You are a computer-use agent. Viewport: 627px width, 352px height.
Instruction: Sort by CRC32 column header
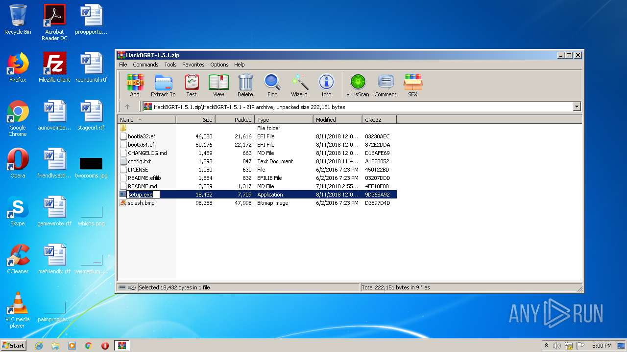click(380, 119)
